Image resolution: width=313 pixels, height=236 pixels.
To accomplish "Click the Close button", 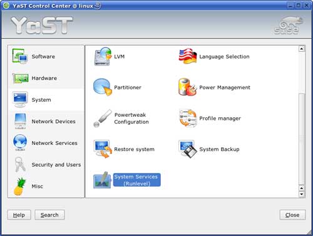I will (292, 215).
